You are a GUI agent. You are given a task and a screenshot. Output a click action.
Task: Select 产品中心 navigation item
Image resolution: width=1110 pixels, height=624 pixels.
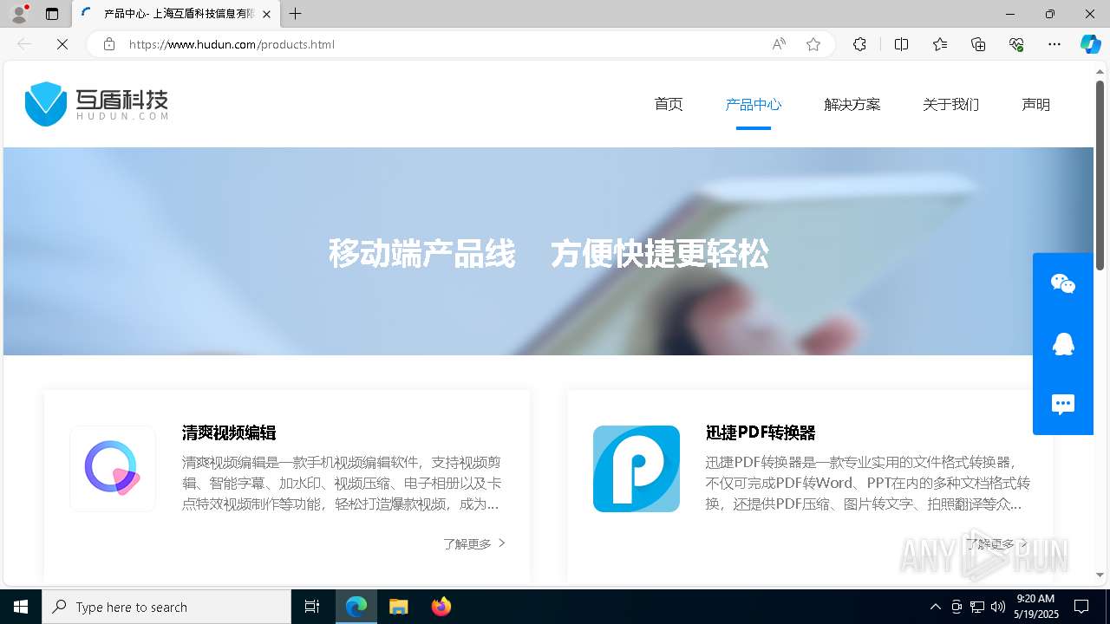click(754, 104)
